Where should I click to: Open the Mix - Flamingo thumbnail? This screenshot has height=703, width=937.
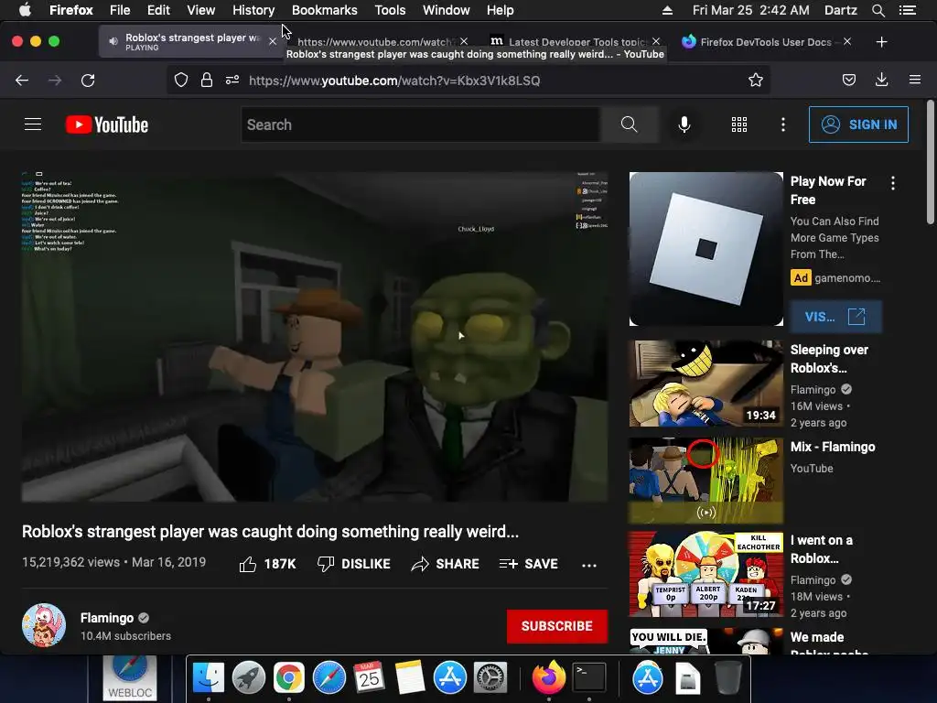point(705,481)
